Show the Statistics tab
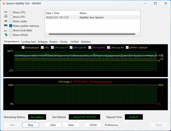This screenshot has height=131, width=171. pos(86,42)
